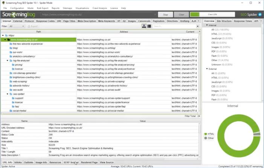This screenshot has height=168, width=264.
Task: Select brightonseo-crawling-clinic/ row
Action: pyautogui.click(x=99, y=77)
